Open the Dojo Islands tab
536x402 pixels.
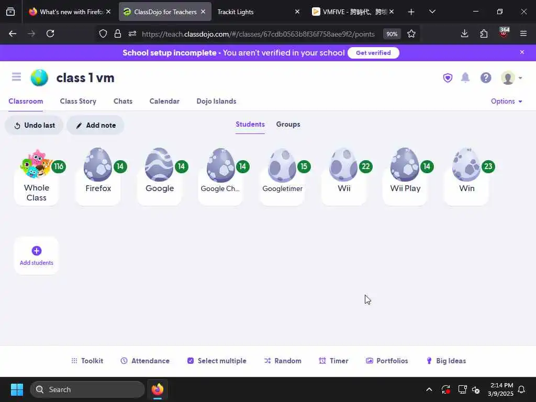click(x=216, y=101)
